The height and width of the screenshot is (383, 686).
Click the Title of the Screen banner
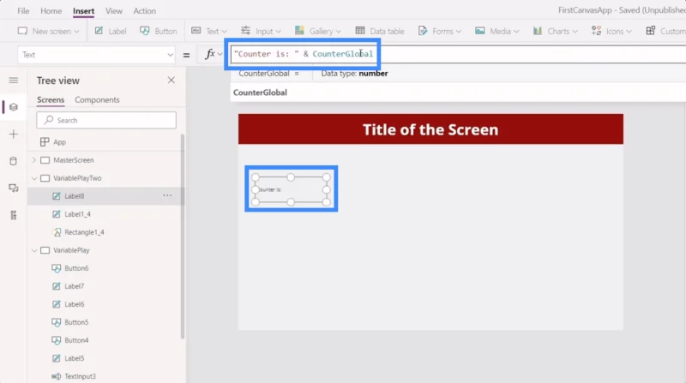click(x=430, y=129)
